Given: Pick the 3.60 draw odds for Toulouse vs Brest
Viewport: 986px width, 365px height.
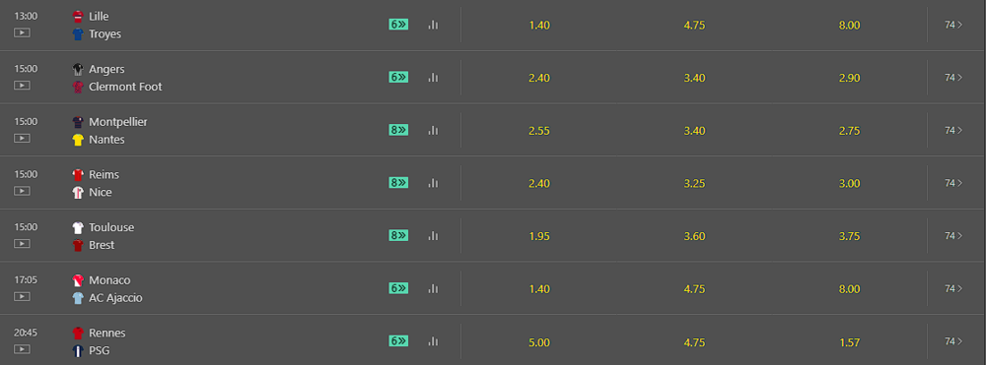Looking at the screenshot, I should coord(694,236).
